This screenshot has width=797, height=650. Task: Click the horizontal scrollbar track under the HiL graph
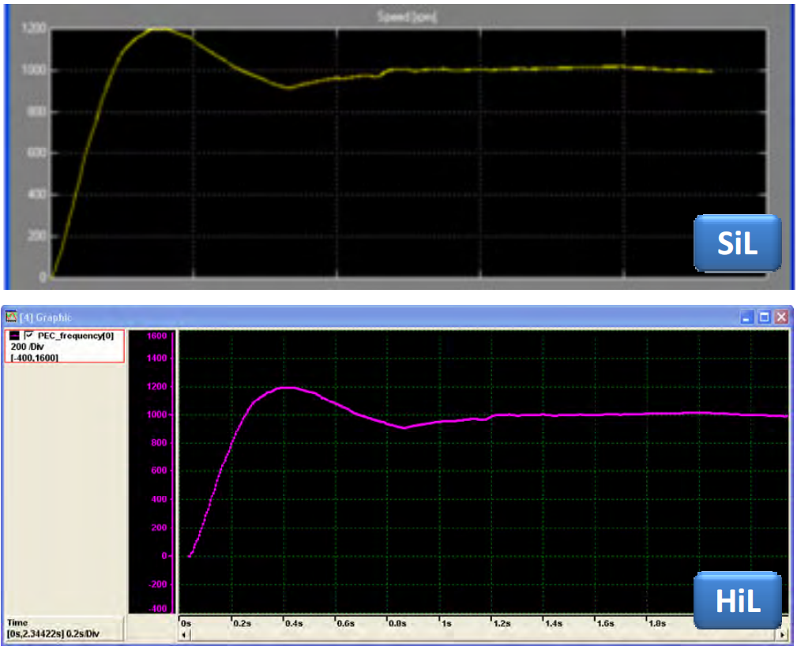tap(483, 635)
